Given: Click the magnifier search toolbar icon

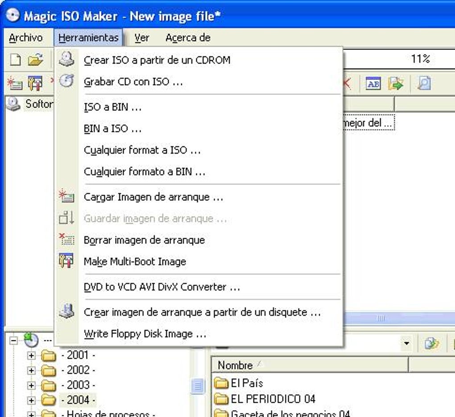Looking at the screenshot, I should (424, 84).
